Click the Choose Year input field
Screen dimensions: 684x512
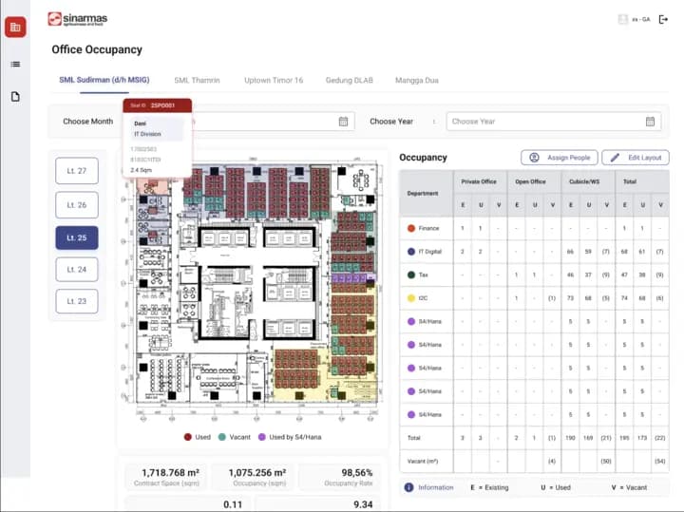coord(554,122)
